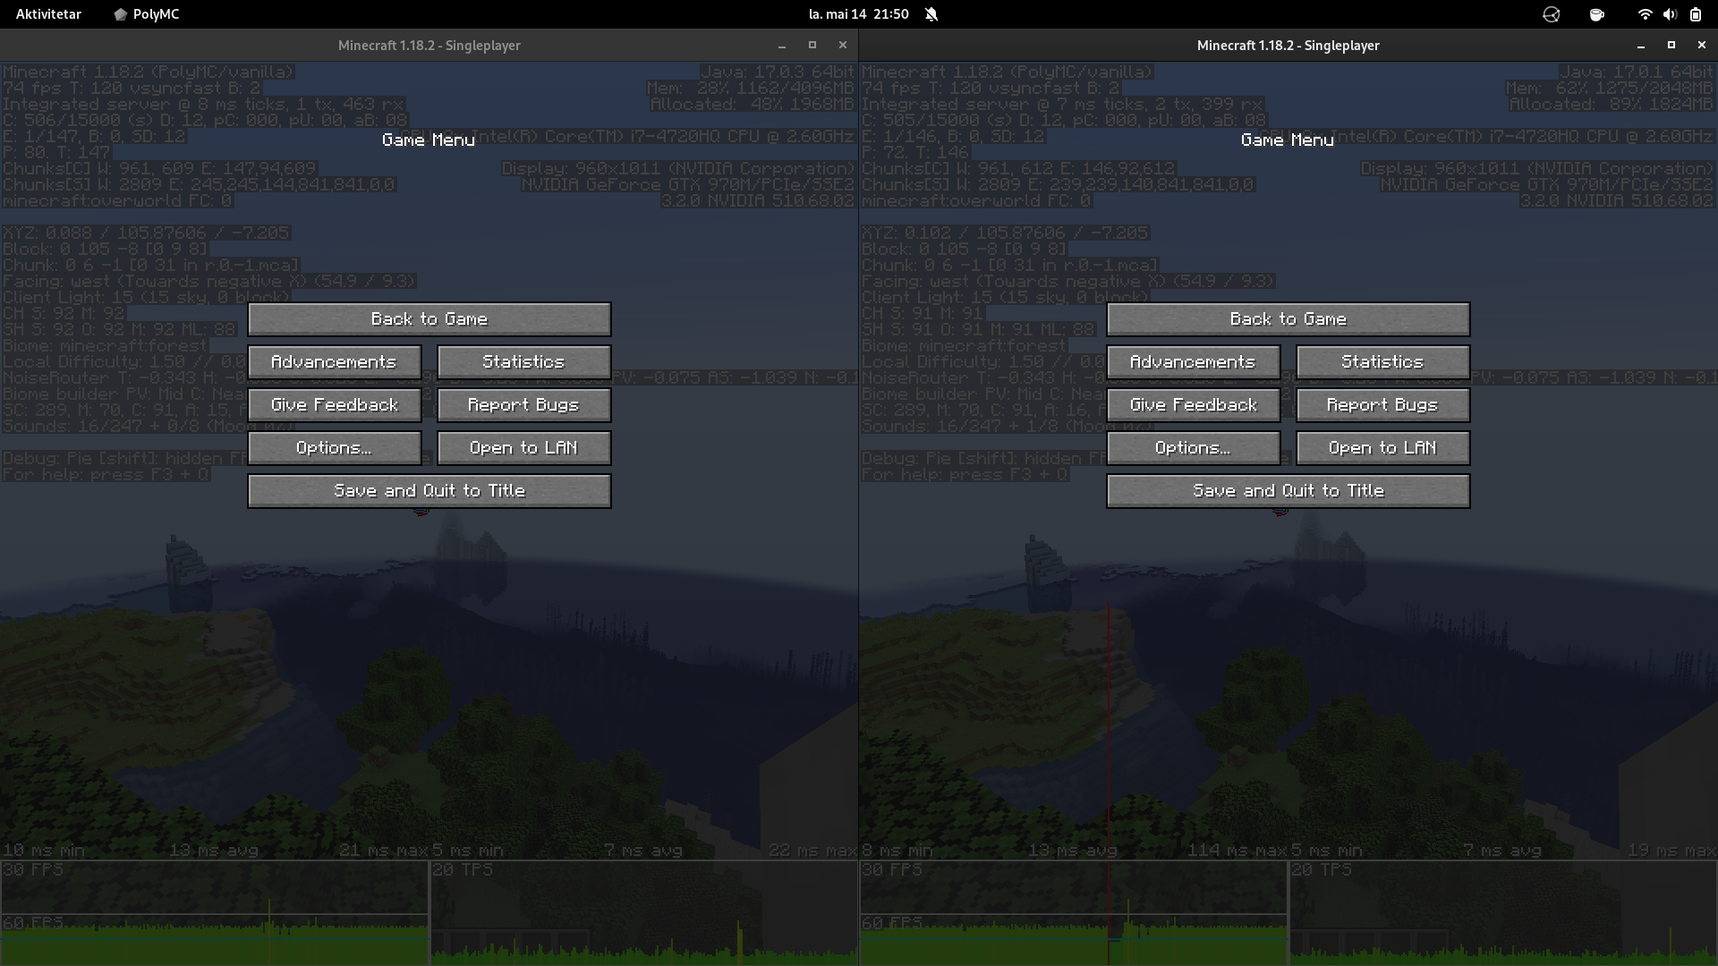
Task: Click the circular sync tray icon
Action: 1552,14
